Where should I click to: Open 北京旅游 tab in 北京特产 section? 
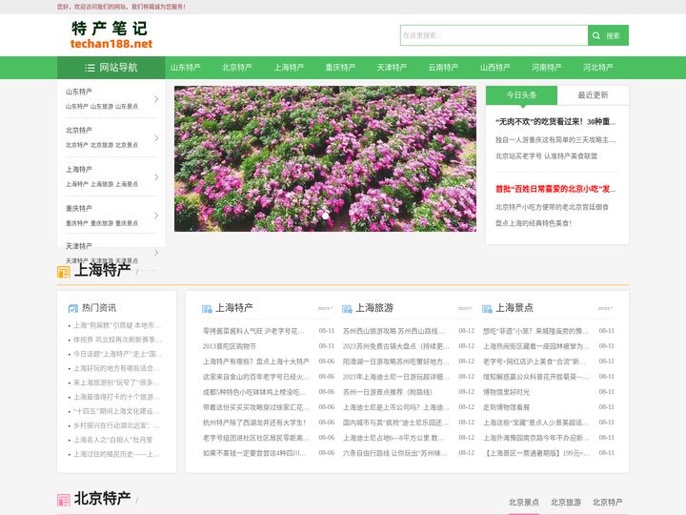[x=566, y=503]
